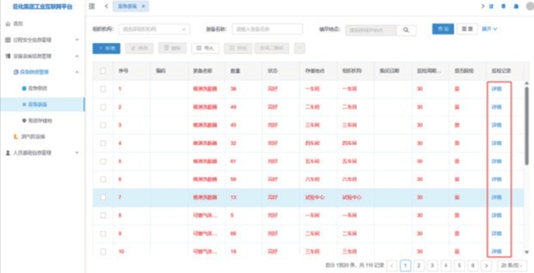Click the blue 新增 add button
This screenshot has width=534, height=273.
(107, 48)
